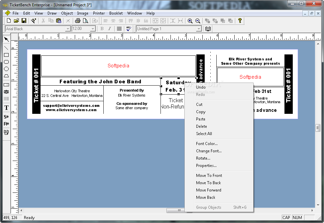The image size is (324, 223).
Task: Click the scissors Cut toolbar icon
Action: coord(43,21)
